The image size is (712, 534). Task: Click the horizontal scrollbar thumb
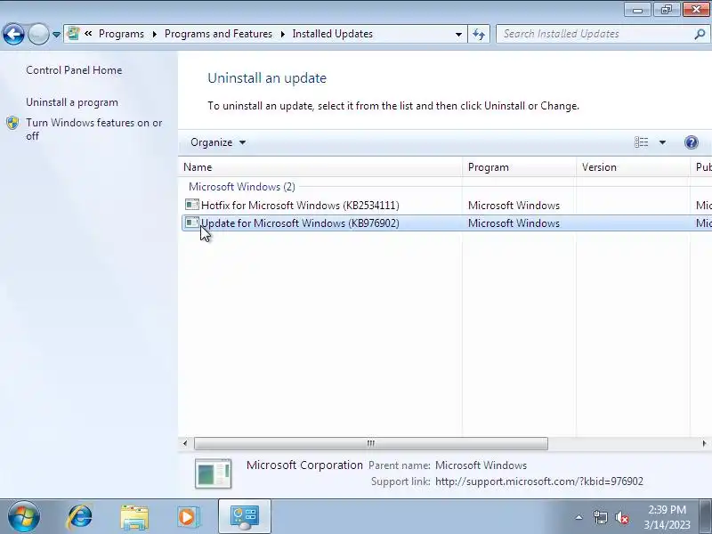click(370, 443)
